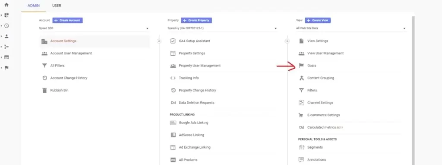Switch to the USER tab

57,6
